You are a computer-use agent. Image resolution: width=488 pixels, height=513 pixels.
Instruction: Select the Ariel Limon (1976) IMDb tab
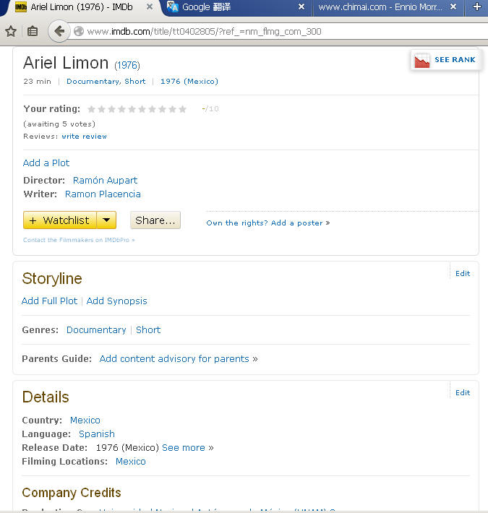click(82, 7)
